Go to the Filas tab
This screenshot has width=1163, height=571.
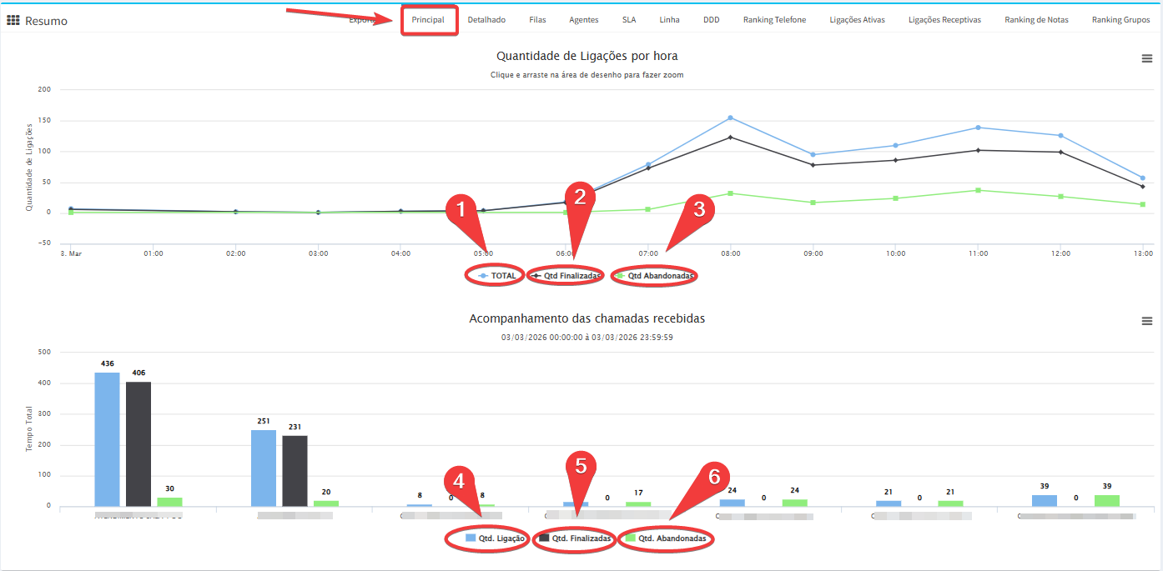537,20
